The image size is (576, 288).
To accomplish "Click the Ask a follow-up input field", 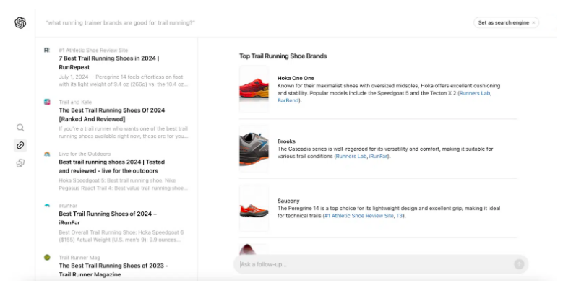I will click(381, 264).
